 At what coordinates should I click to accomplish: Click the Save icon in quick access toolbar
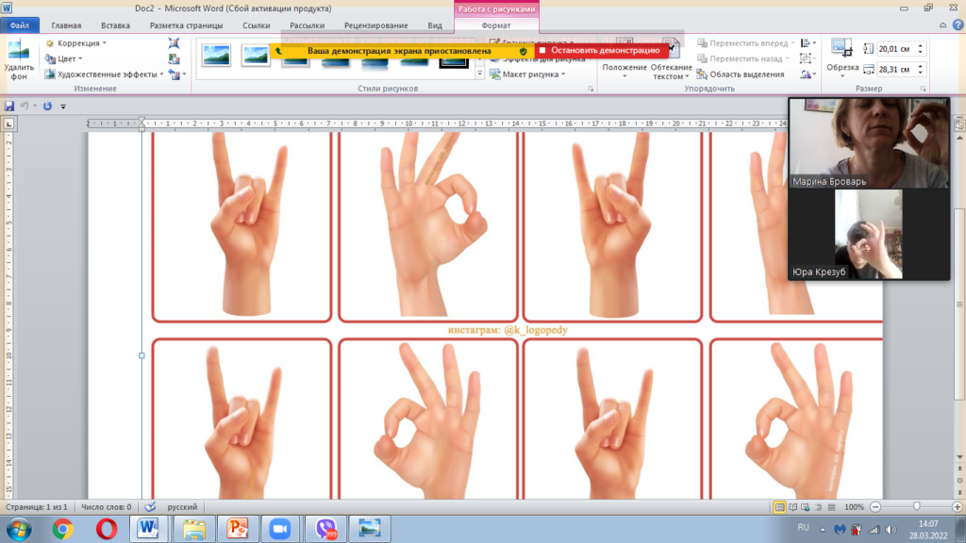pos(9,107)
